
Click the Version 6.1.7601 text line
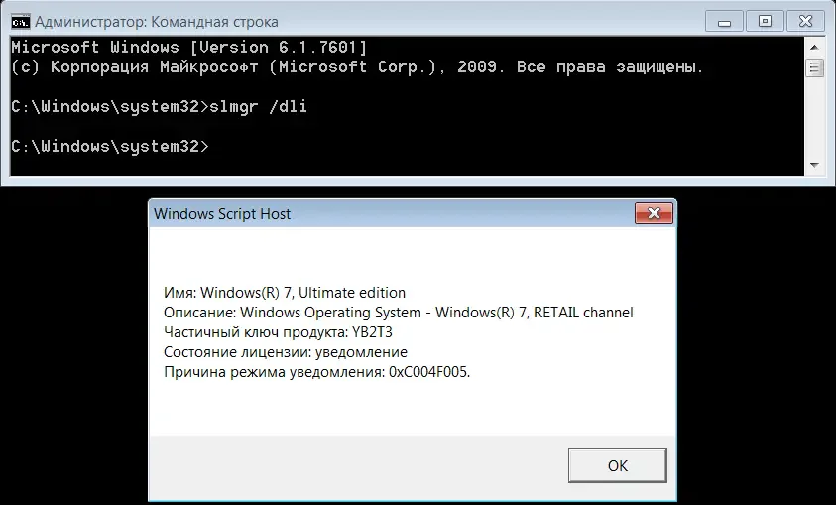189,48
